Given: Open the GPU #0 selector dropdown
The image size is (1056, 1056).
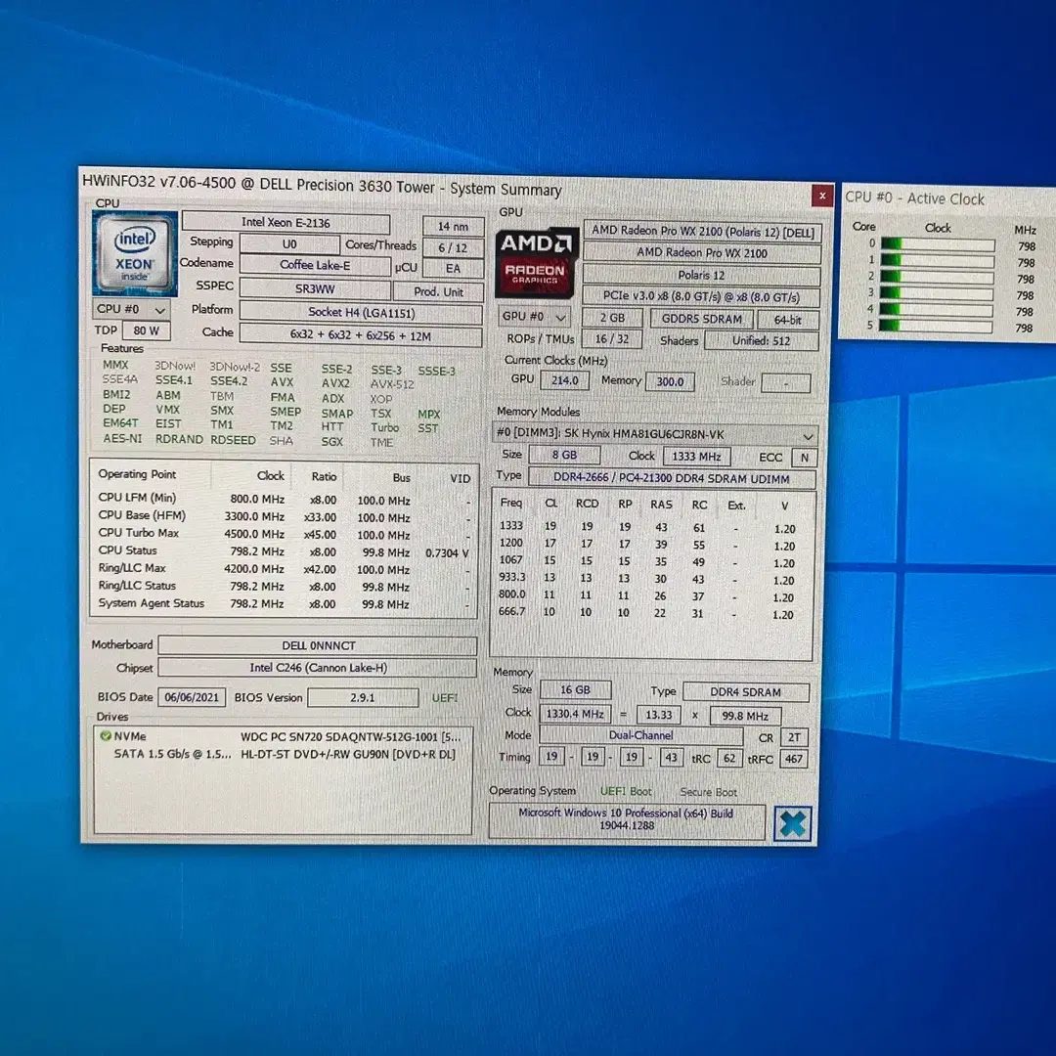Looking at the screenshot, I should tap(534, 316).
